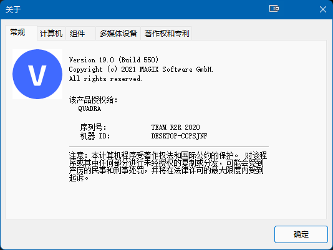Close the 关于 dialog

coord(323,9)
